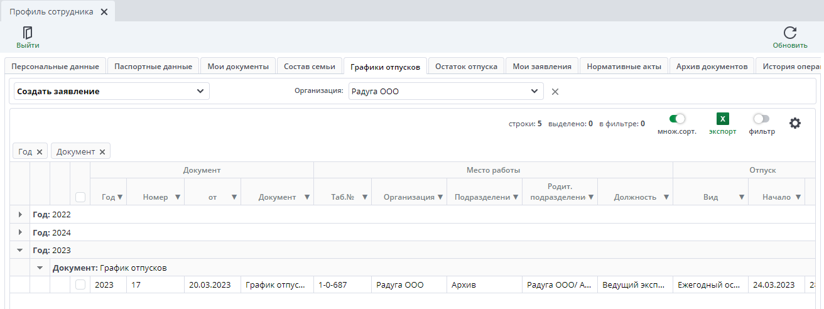824x309 pixels.
Task: Open filter for Подразделение column
Action: tap(516, 197)
